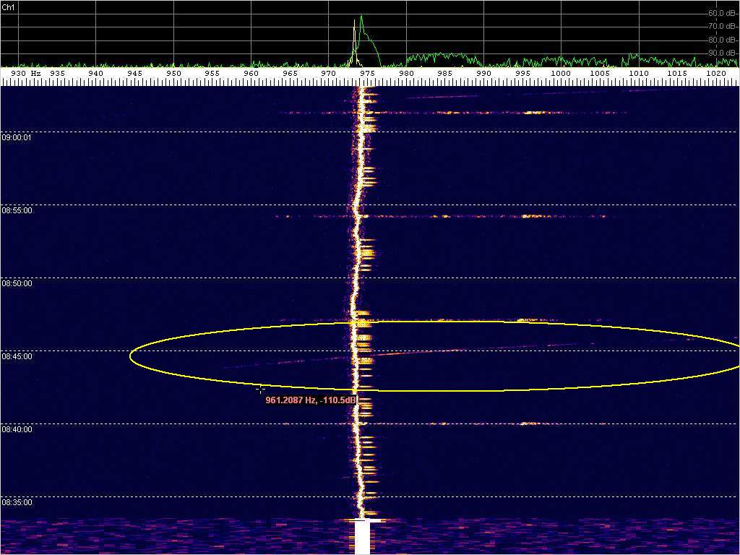Click the 930 Hz frequency scale label
Image resolution: width=740 pixels, height=555 pixels.
tap(25, 74)
